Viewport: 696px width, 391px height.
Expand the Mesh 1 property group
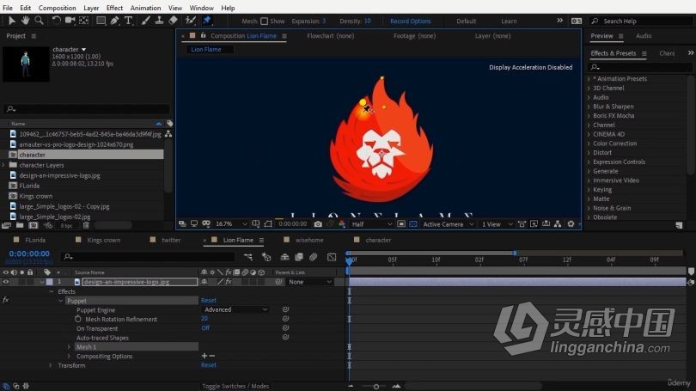69,346
